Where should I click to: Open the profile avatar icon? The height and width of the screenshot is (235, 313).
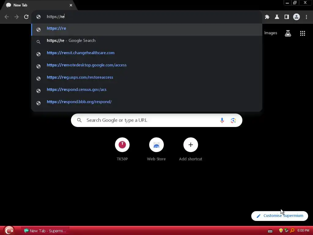296,17
